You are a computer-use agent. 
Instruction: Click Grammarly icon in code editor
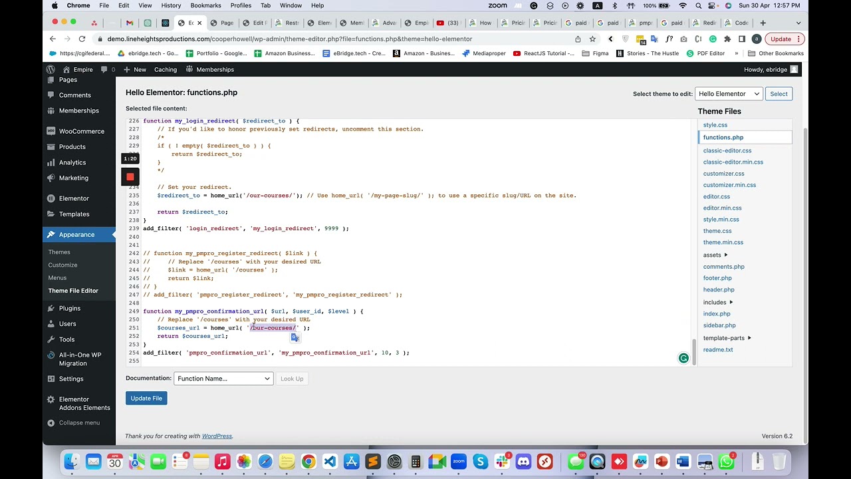pyautogui.click(x=683, y=359)
